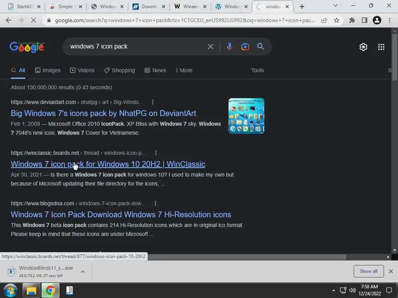Open the search Tools options

tap(257, 70)
